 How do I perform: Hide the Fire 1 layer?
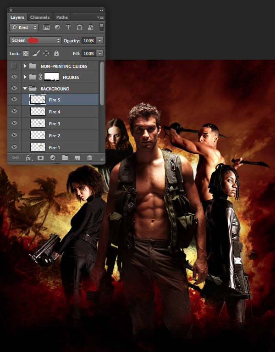[14, 147]
